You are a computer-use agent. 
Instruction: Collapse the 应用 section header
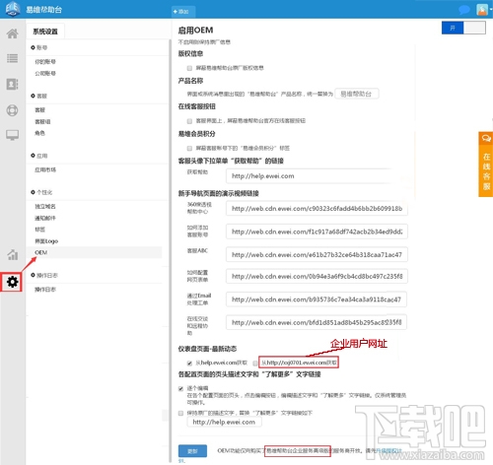(x=39, y=156)
